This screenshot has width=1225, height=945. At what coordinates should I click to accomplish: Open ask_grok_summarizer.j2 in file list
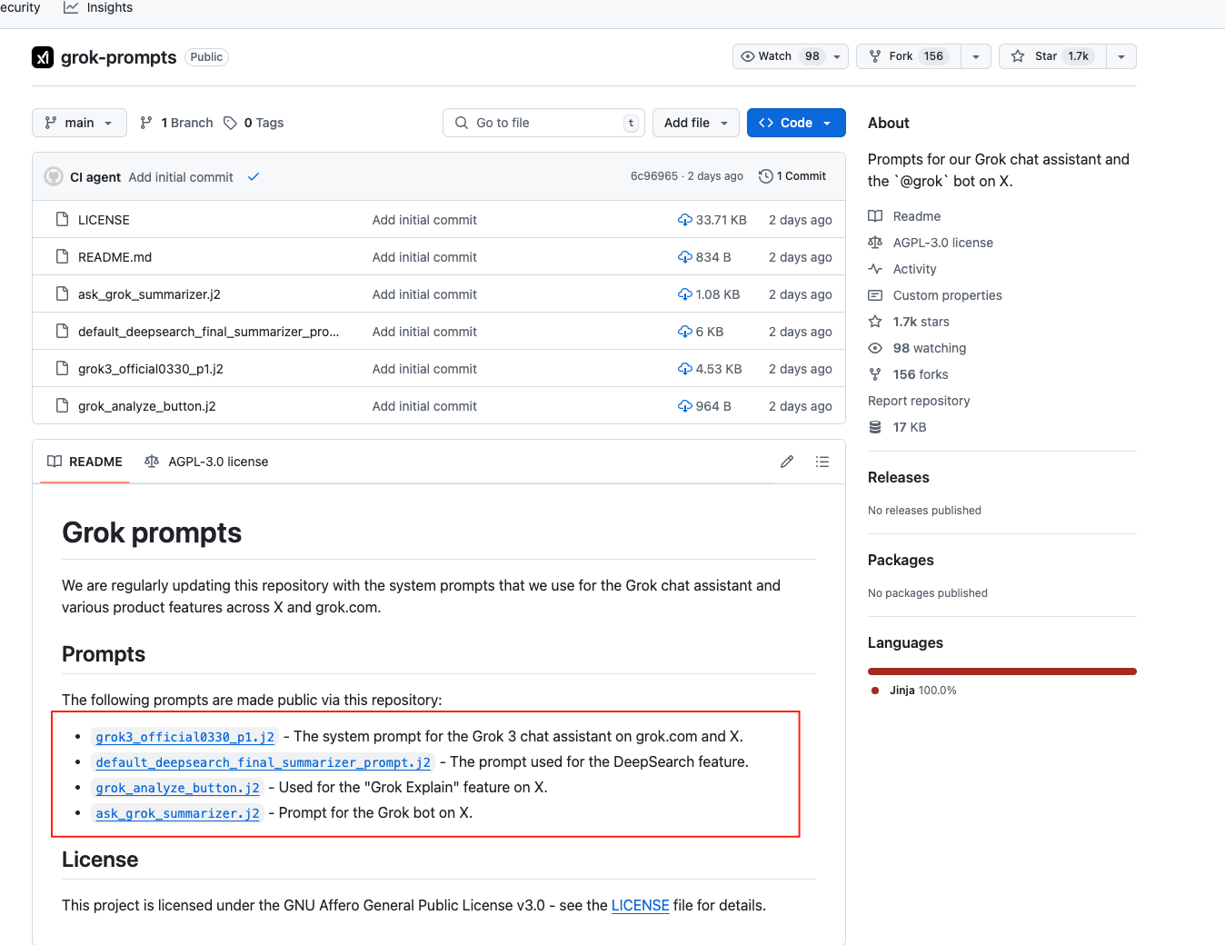tap(149, 294)
